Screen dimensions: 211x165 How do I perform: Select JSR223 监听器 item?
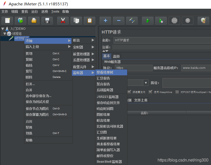(x=111, y=97)
